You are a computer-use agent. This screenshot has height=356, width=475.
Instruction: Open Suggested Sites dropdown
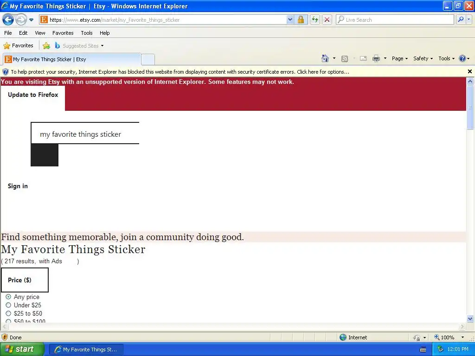pyautogui.click(x=79, y=46)
